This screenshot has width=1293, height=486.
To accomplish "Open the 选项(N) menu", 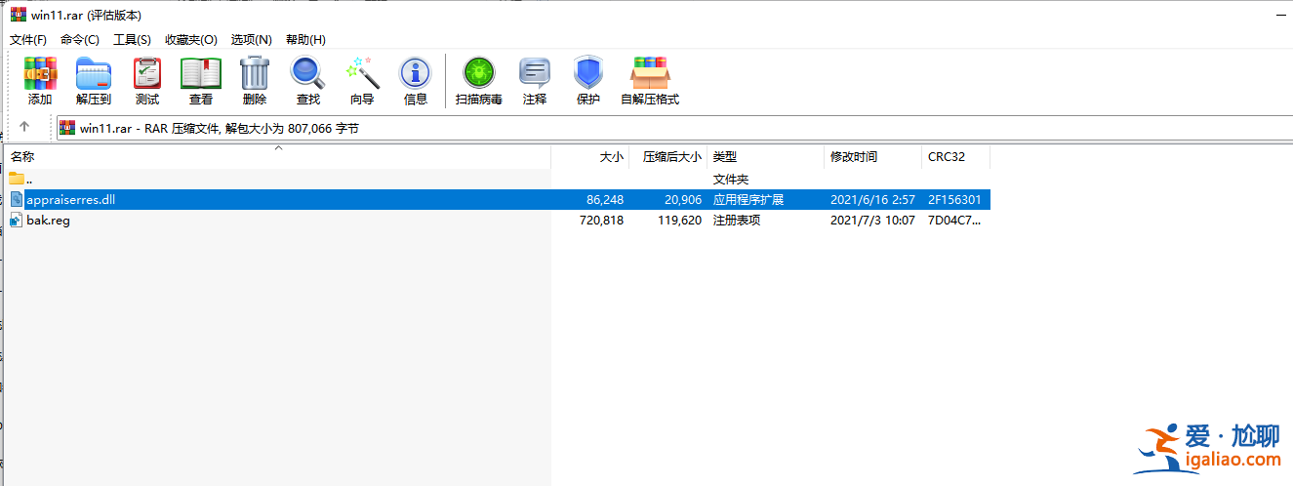I will [x=251, y=39].
